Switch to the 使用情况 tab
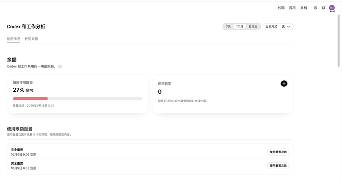This screenshot has height=181, width=342. (x=13, y=39)
